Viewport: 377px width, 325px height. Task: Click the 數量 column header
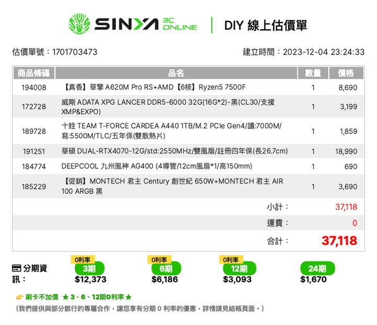[313, 73]
